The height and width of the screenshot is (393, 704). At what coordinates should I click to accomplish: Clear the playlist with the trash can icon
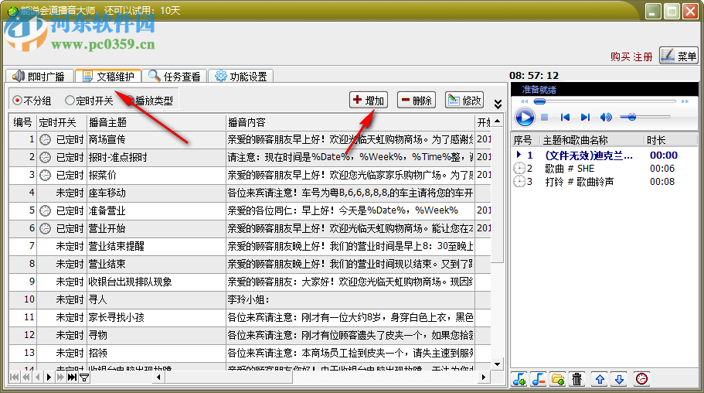coord(577,380)
